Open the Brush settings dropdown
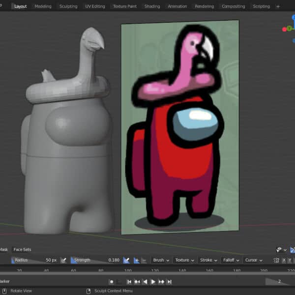This screenshot has height=295, width=295. [x=161, y=260]
